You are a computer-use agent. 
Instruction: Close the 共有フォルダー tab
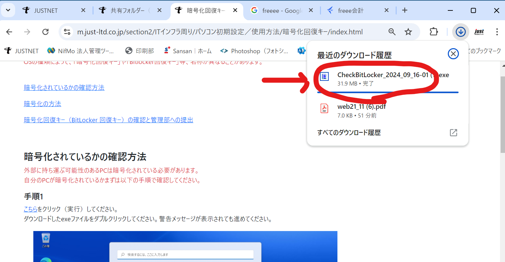tap(159, 10)
